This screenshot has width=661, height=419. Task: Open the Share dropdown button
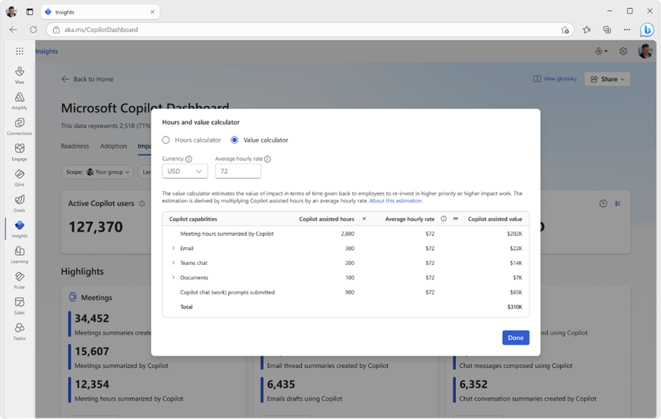(x=607, y=79)
